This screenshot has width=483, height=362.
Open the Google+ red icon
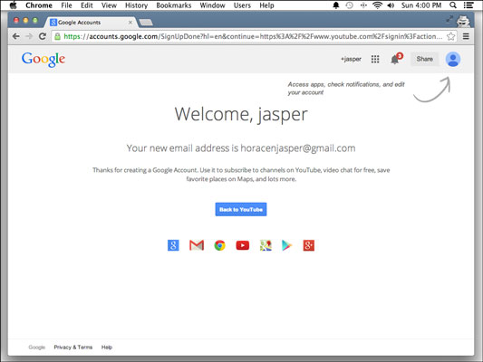coord(309,245)
